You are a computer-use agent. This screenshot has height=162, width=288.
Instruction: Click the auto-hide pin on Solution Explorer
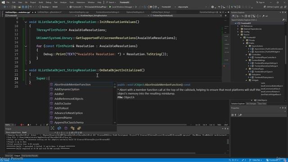tap(283, 12)
